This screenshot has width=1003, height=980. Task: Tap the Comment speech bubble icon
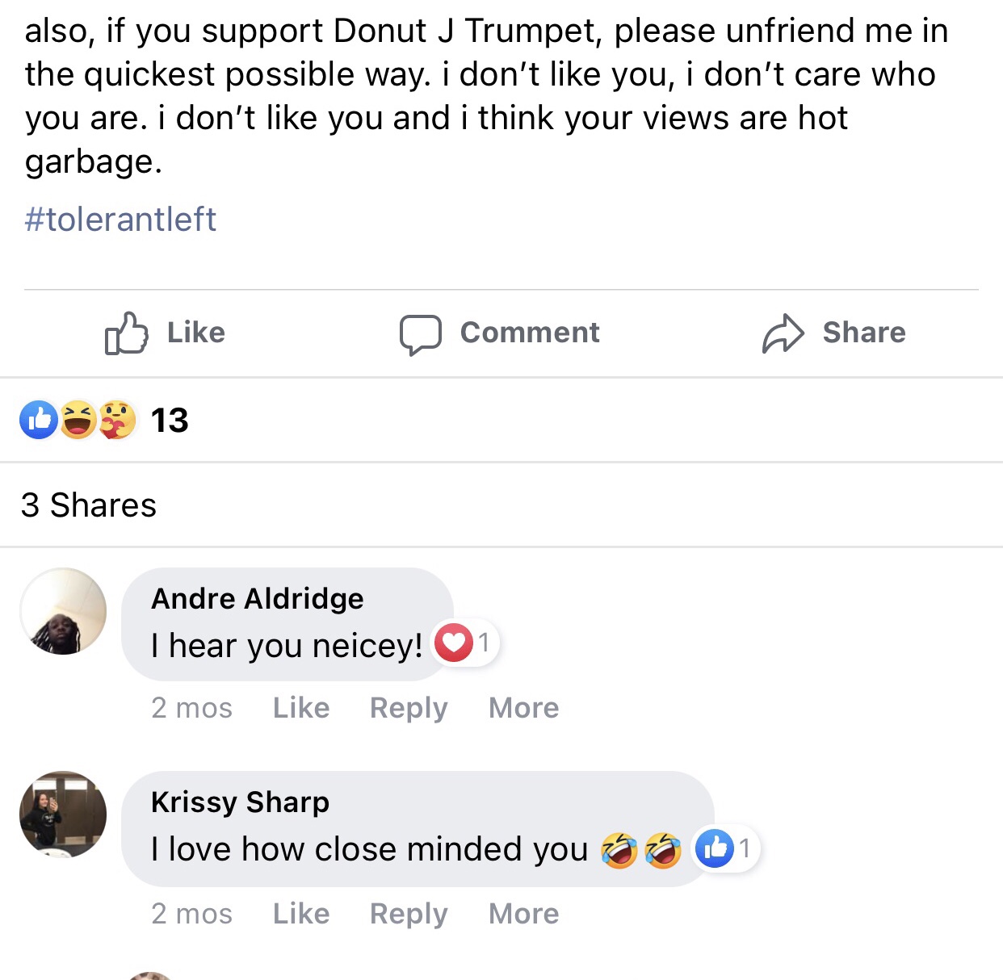(x=420, y=333)
